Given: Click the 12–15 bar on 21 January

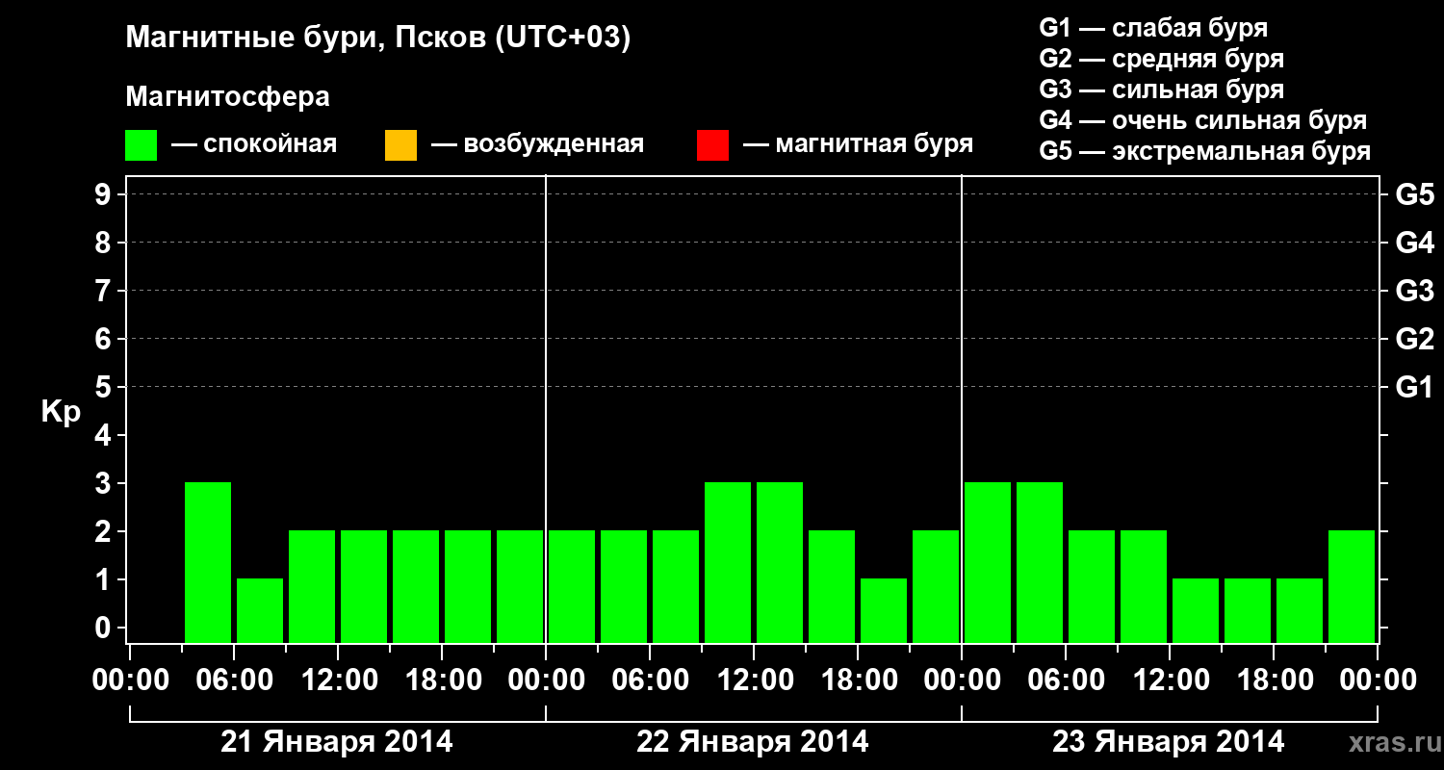Looking at the screenshot, I should coord(364,586).
